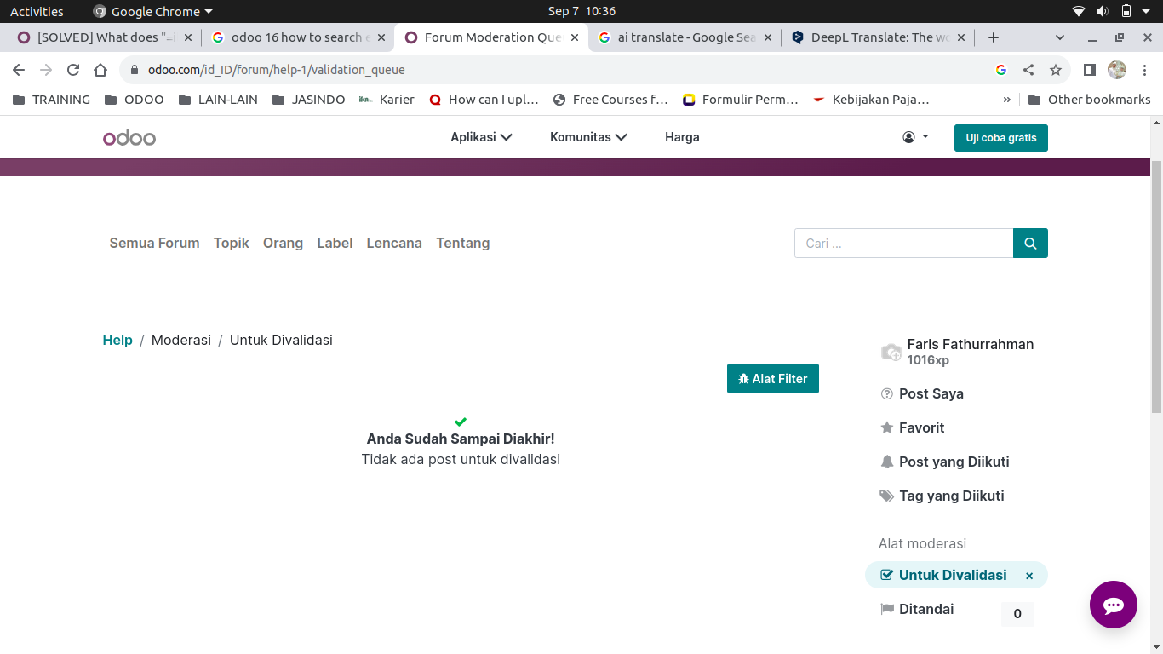1163x654 pixels.
Task: Bookmark this page using the star icon
Action: pos(1056,70)
